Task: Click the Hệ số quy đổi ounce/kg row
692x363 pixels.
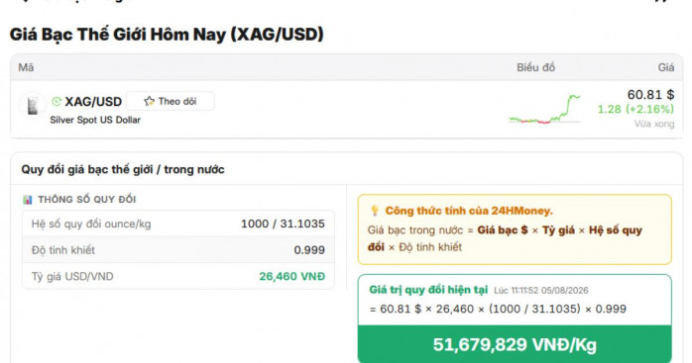Action: pos(178,224)
